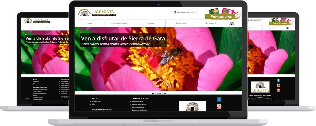The height and width of the screenshot is (126, 316).
Task: Open Rutas menu on center laptop
Action: [x=90, y=23]
